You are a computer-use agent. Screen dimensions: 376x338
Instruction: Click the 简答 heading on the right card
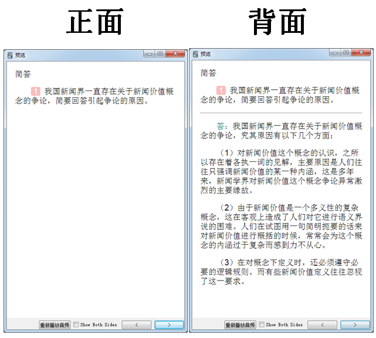click(x=208, y=73)
